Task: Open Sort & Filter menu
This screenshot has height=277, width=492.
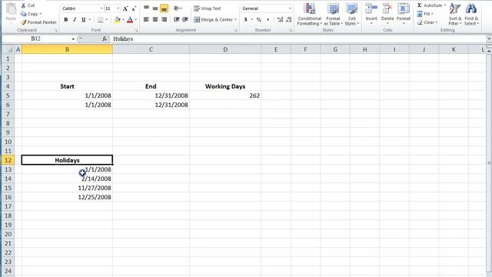Action: [454, 14]
